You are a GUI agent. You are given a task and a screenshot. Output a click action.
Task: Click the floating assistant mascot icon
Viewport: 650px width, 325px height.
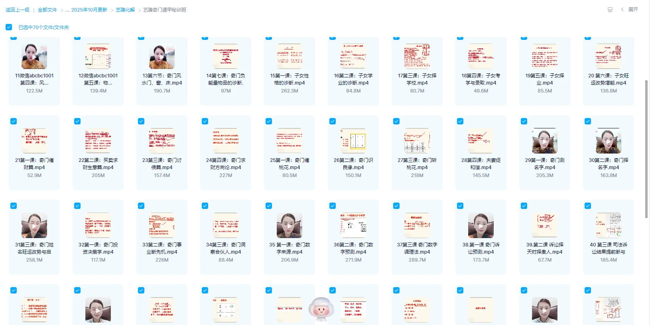(x=321, y=309)
